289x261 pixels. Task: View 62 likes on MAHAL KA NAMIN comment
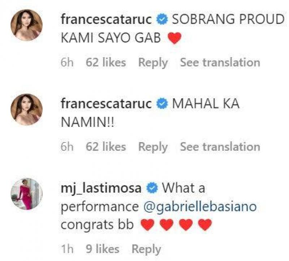(x=105, y=147)
